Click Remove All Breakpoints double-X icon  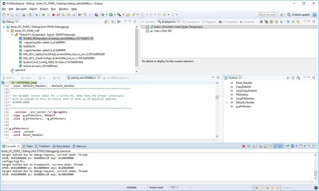(x=266, y=22)
